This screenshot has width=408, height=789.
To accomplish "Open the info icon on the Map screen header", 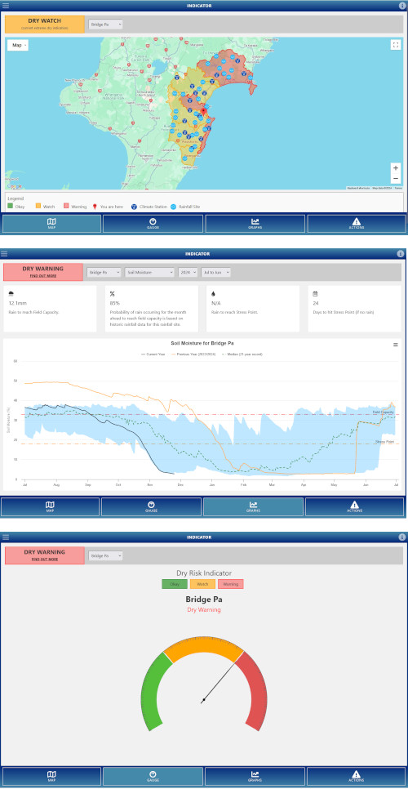I will point(401,6).
